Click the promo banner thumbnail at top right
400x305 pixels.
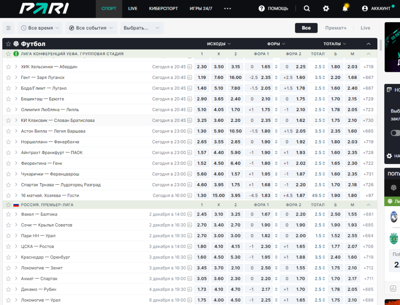pos(392,47)
